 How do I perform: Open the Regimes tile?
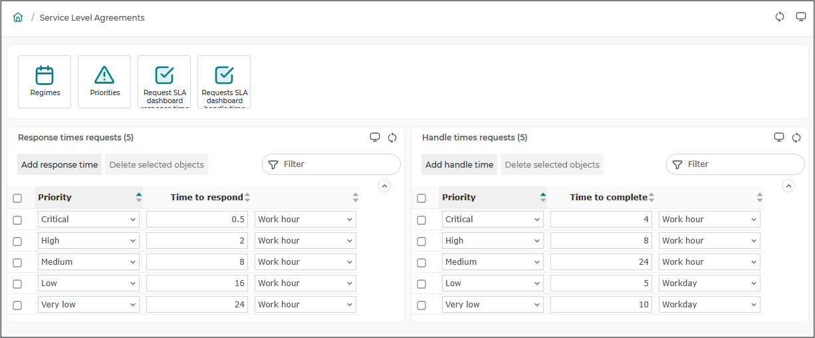point(45,82)
